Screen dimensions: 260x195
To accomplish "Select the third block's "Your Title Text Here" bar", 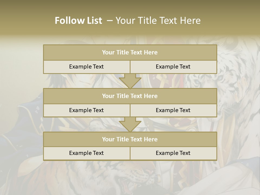I will point(130,139).
